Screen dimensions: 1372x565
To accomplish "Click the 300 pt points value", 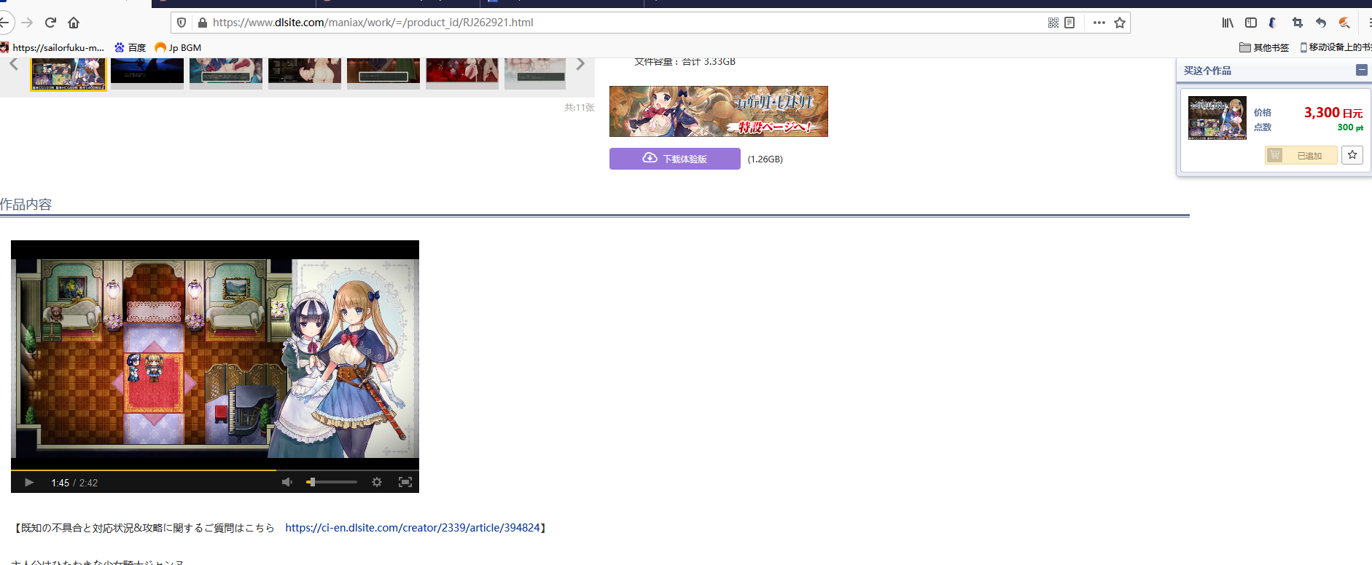I will tap(1350, 127).
